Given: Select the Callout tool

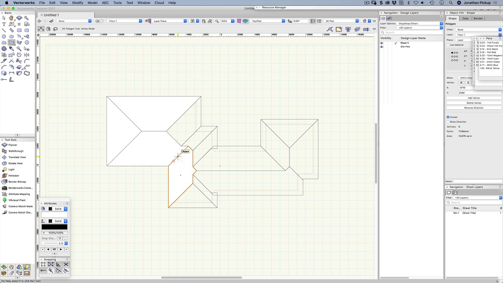Looking at the screenshot, I should click(x=11, y=24).
